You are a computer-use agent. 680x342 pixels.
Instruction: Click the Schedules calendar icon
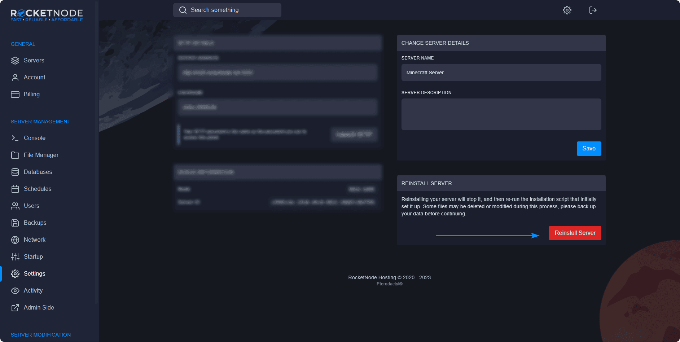[15, 189]
